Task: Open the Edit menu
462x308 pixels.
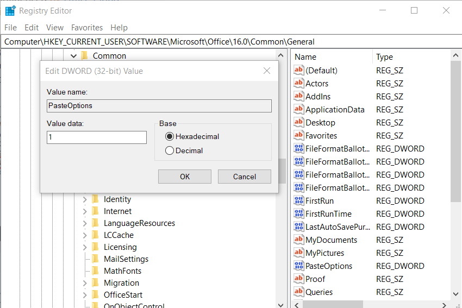Action: pos(32,27)
